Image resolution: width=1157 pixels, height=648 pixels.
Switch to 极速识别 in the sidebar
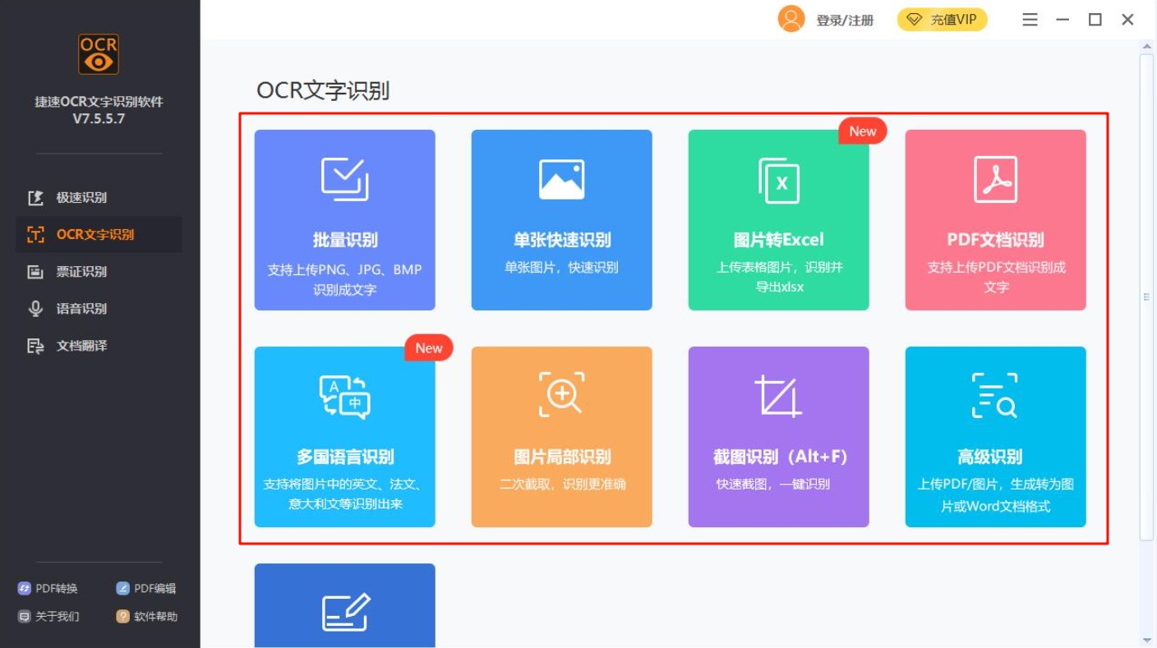tap(81, 198)
